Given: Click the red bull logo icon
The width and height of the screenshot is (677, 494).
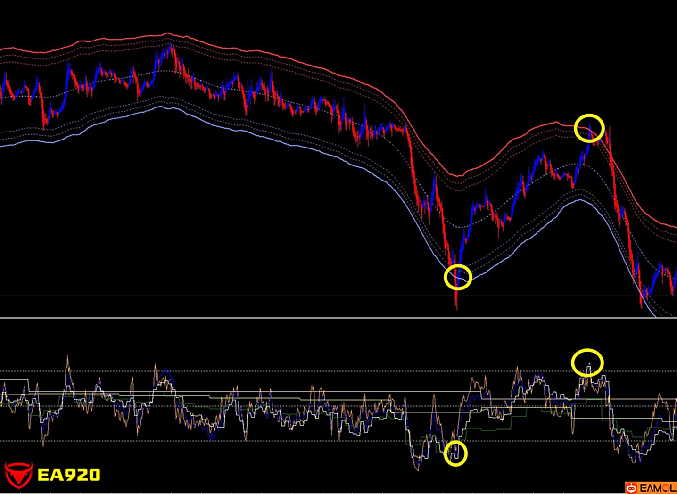Looking at the screenshot, I should 18,475.
